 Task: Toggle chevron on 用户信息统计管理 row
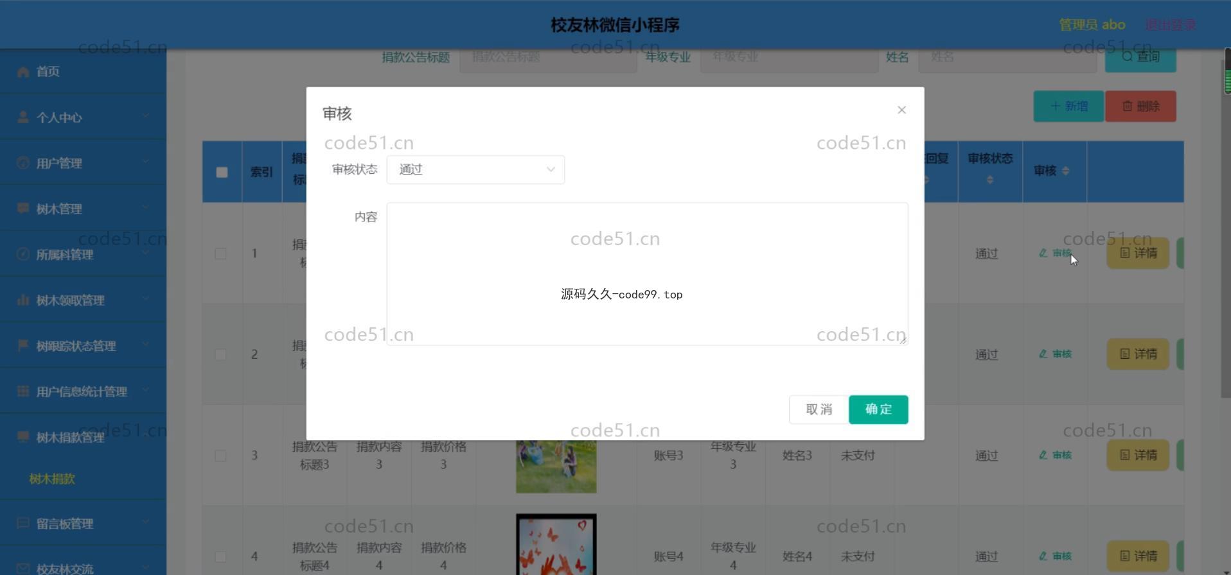146,390
